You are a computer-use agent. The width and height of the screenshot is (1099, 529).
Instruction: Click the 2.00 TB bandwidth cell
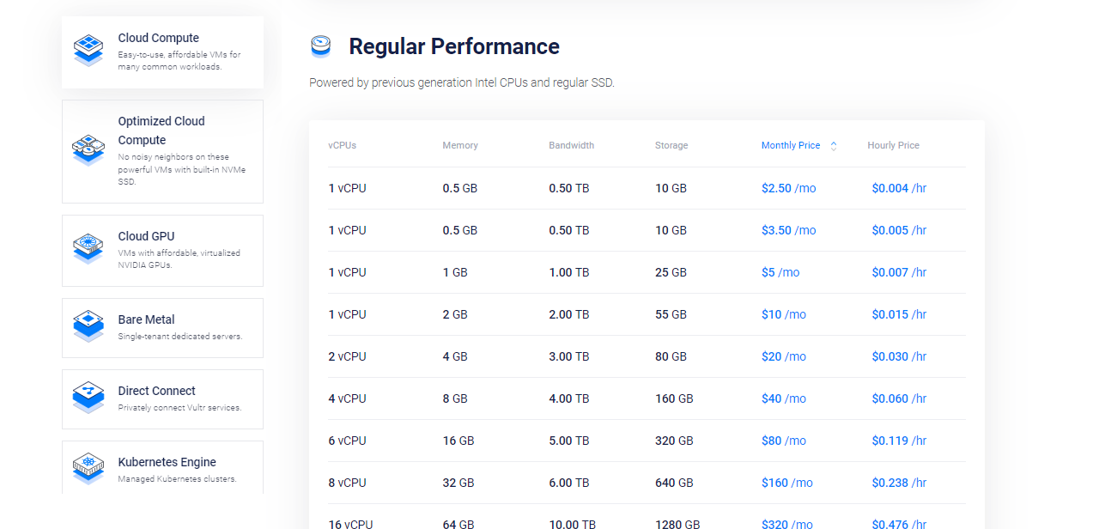pos(569,314)
